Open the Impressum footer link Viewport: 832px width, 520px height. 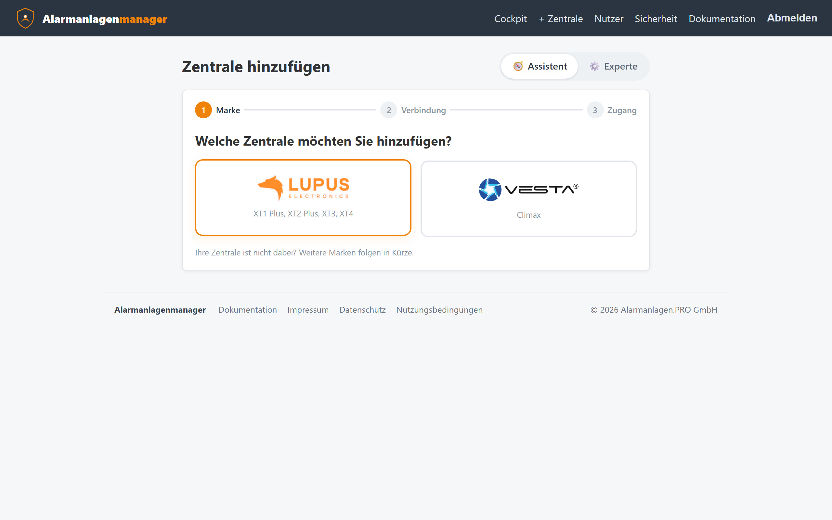[308, 310]
